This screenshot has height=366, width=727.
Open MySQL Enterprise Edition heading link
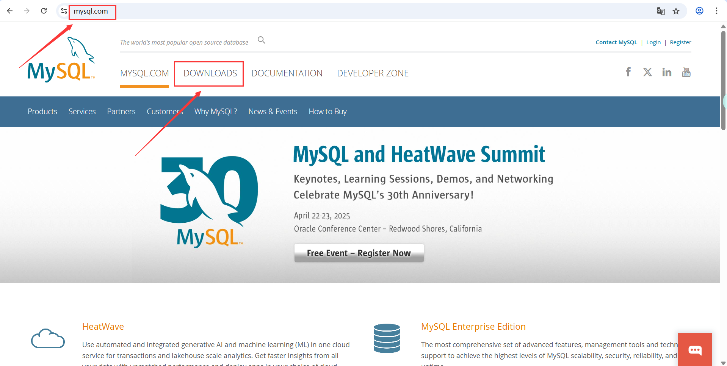473,327
